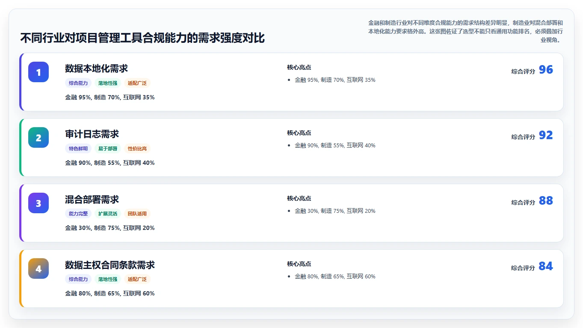Viewport: 583px width, 328px height.
Task: Open the 数据本地化需求 card title
Action: [96, 69]
